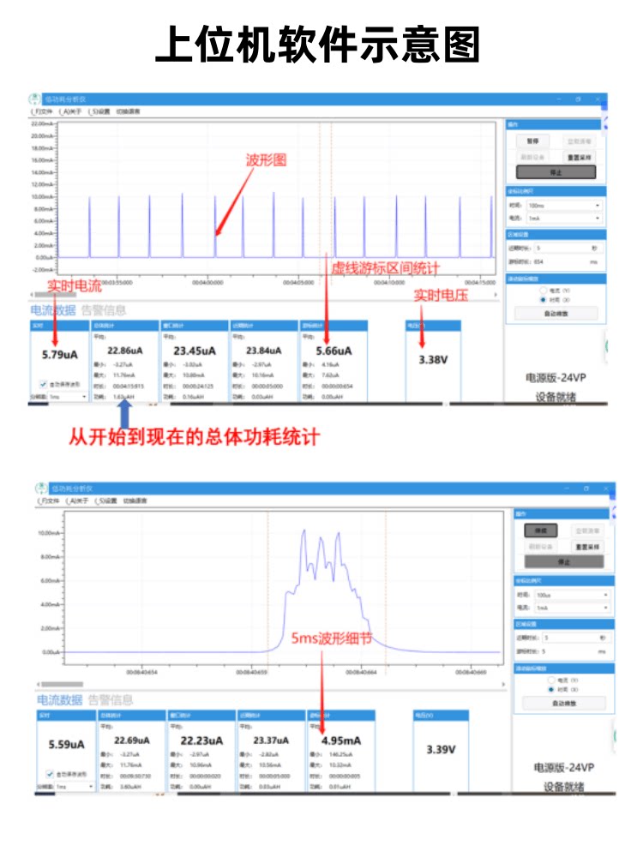Screen dimensions: 643x857
Task: Select the 电流 (Y) radio button in the upper window
Action: pyautogui.click(x=543, y=291)
